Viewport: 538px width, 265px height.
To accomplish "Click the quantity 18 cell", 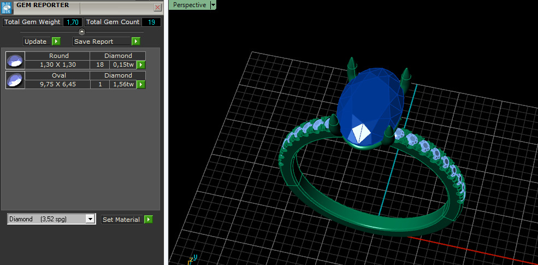I will click(100, 65).
